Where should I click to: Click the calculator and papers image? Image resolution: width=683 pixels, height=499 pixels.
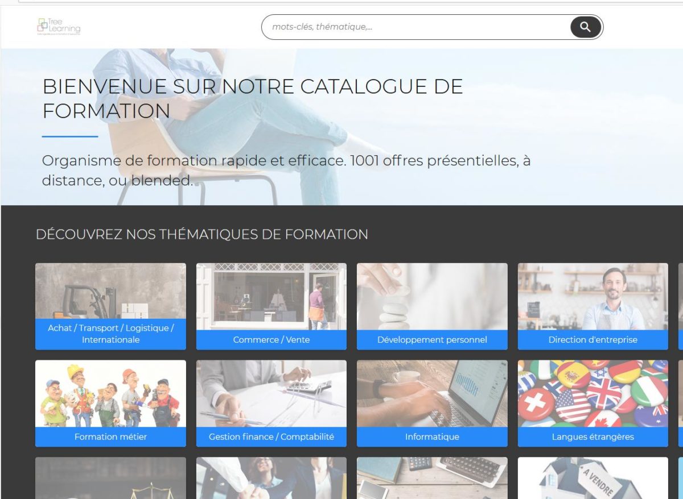point(271,393)
